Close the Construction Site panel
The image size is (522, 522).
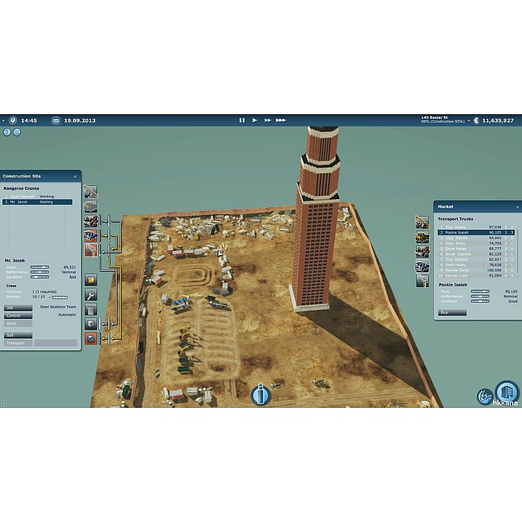click(75, 176)
